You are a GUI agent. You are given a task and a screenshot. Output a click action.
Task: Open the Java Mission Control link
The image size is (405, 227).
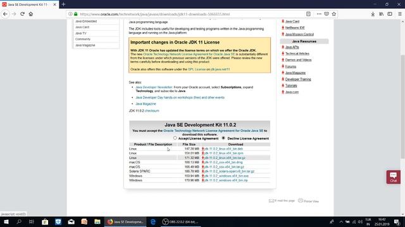tap(299, 34)
